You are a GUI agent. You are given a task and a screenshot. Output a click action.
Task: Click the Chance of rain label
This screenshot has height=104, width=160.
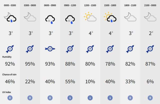tap(9, 74)
